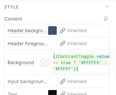Open the Header background dark blue swatch
Screen dimensions: 116x95
(x=53, y=31)
